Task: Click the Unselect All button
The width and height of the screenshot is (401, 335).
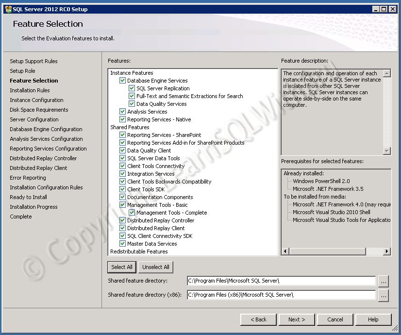Action: click(156, 267)
